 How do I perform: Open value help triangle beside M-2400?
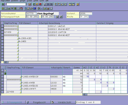coord(18,42)
